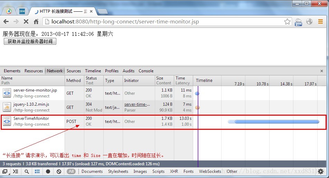Image resolution: width=329 pixels, height=178 pixels.
Task: Select the Network panel tab
Action: 55,71
